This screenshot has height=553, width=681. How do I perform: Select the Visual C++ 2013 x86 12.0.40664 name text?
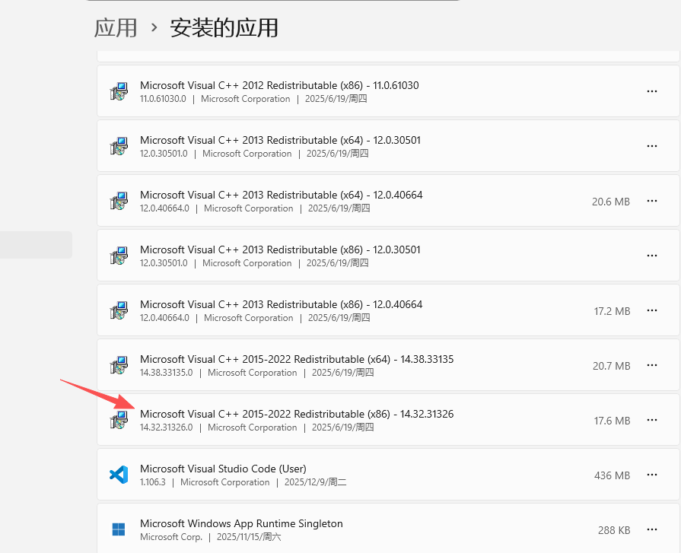pos(281,304)
